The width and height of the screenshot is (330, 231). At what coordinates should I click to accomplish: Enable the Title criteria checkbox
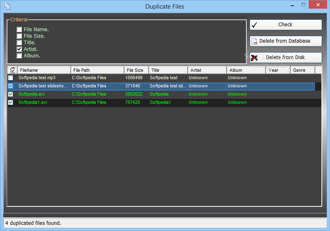(x=19, y=43)
